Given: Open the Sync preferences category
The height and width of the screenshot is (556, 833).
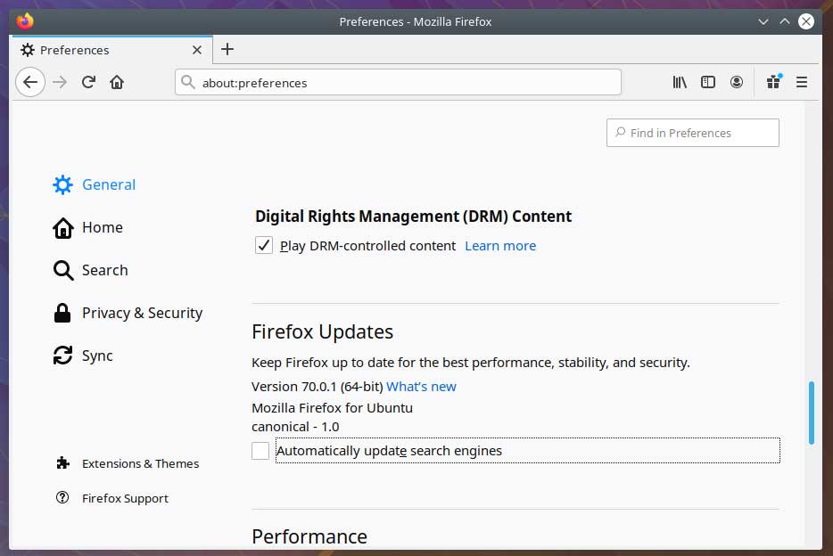Looking at the screenshot, I should pos(83,356).
